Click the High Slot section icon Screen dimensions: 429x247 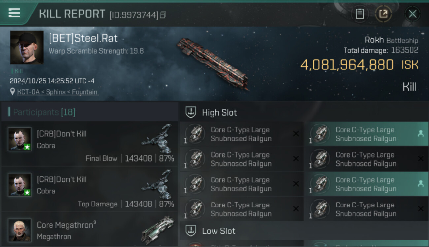(x=191, y=113)
